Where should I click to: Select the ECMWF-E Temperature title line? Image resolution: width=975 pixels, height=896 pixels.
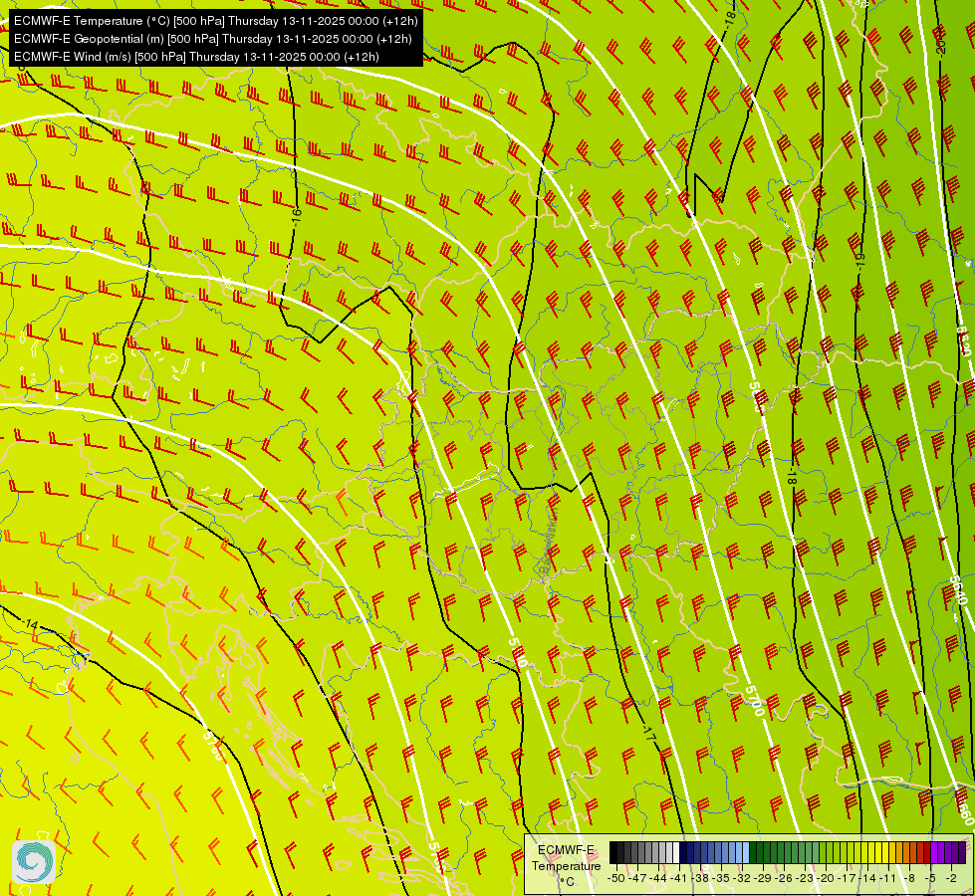pos(215,21)
